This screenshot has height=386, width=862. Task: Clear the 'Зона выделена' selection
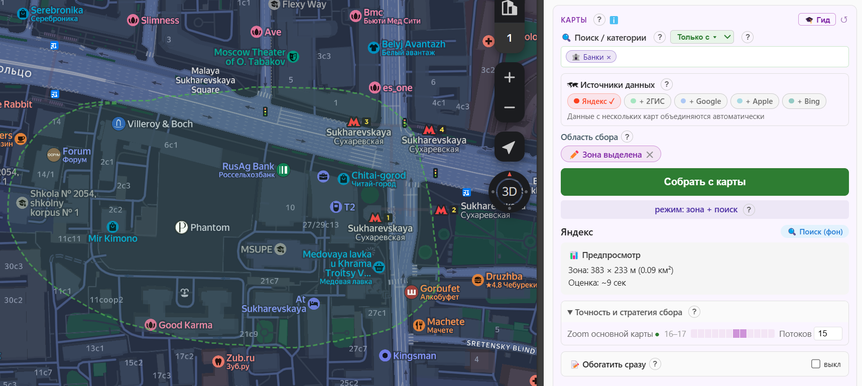click(650, 155)
